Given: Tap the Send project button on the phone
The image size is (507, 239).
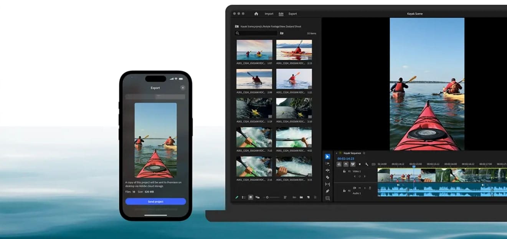Looking at the screenshot, I should (155, 201).
